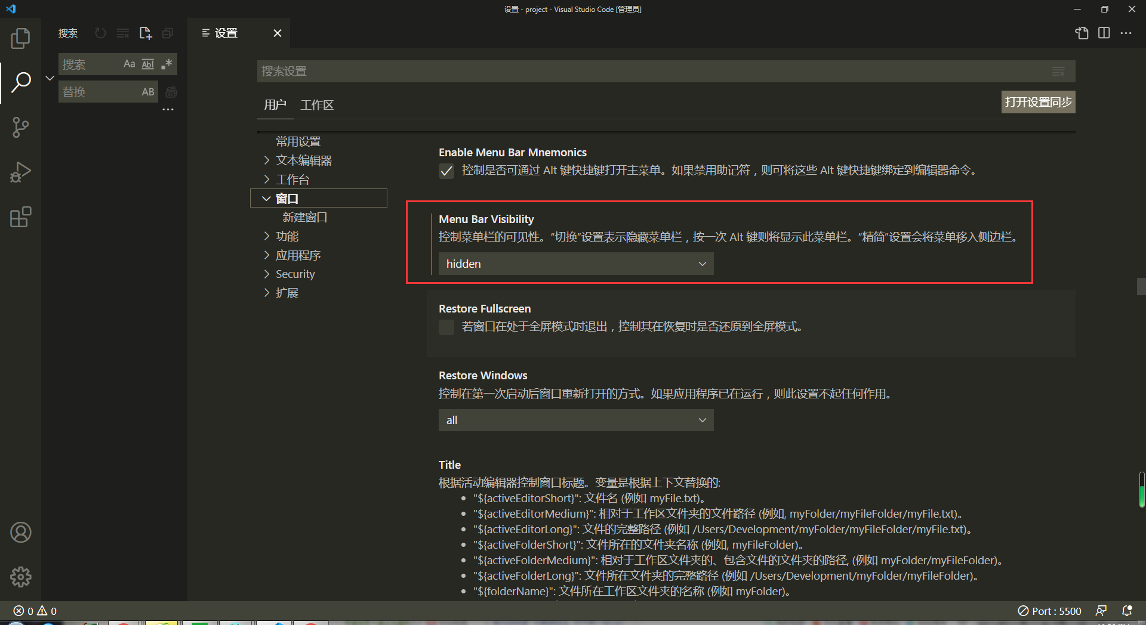
Task: Open the Source Control view
Action: click(x=20, y=127)
